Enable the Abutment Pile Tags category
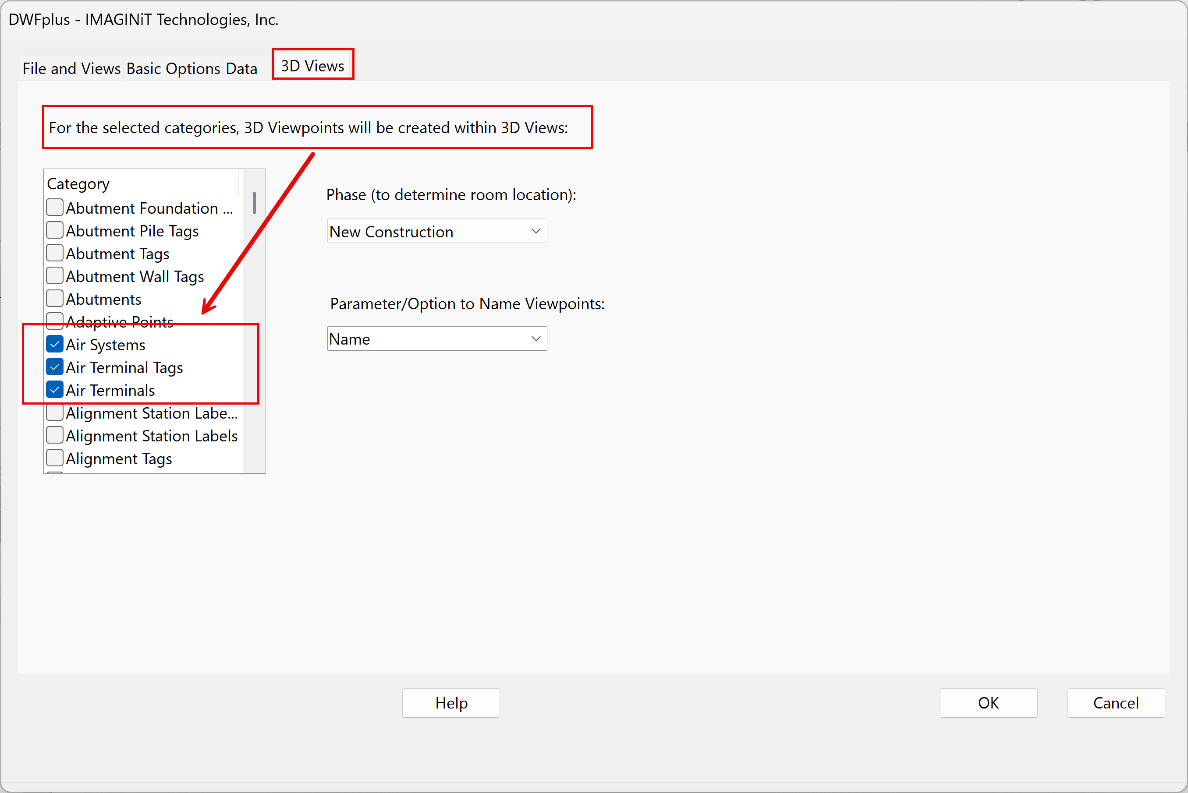The height and width of the screenshot is (793, 1188). click(x=55, y=230)
